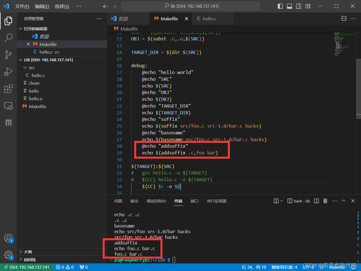This screenshot has width=361, height=271.
Task: Switch to the Welcome editor tab
Action: (128, 19)
